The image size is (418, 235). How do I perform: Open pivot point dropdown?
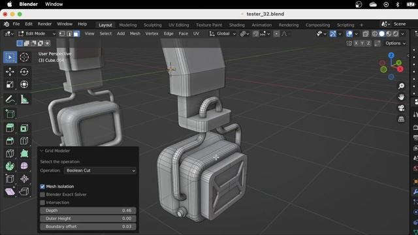[x=244, y=34]
